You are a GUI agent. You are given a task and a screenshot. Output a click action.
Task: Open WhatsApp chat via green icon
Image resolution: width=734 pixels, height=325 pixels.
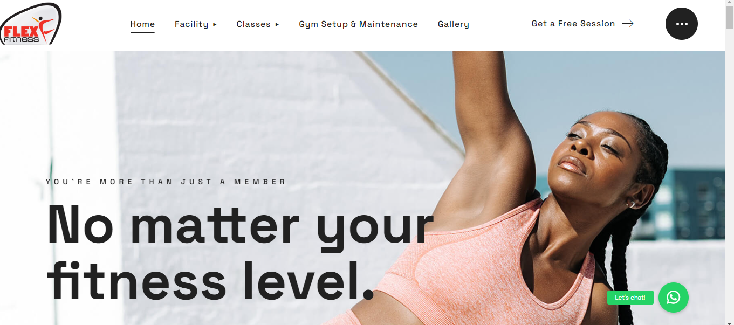(674, 298)
